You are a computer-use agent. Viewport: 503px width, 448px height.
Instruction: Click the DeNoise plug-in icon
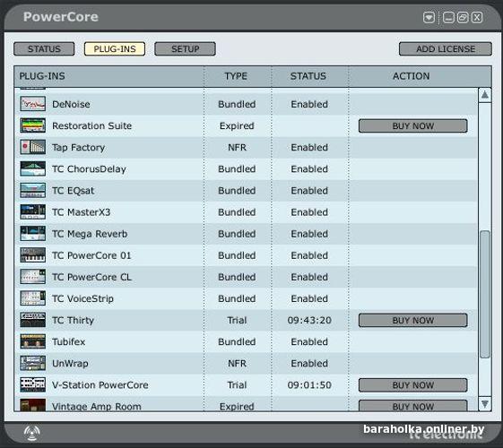pyautogui.click(x=32, y=104)
